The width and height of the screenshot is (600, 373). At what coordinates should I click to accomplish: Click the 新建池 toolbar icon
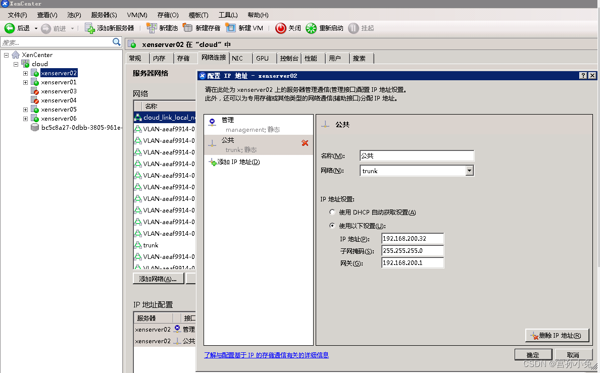[x=153, y=28]
